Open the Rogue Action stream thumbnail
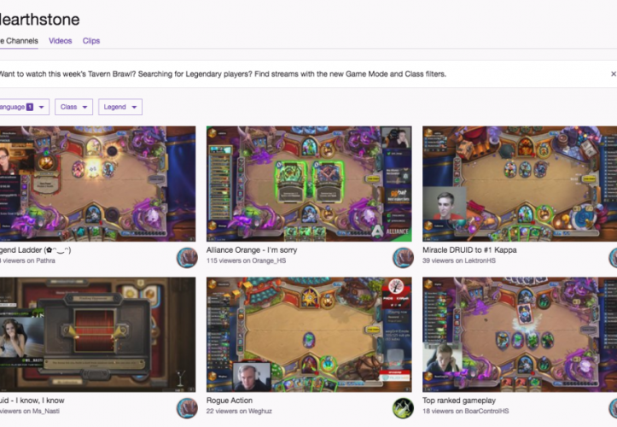 click(x=309, y=335)
